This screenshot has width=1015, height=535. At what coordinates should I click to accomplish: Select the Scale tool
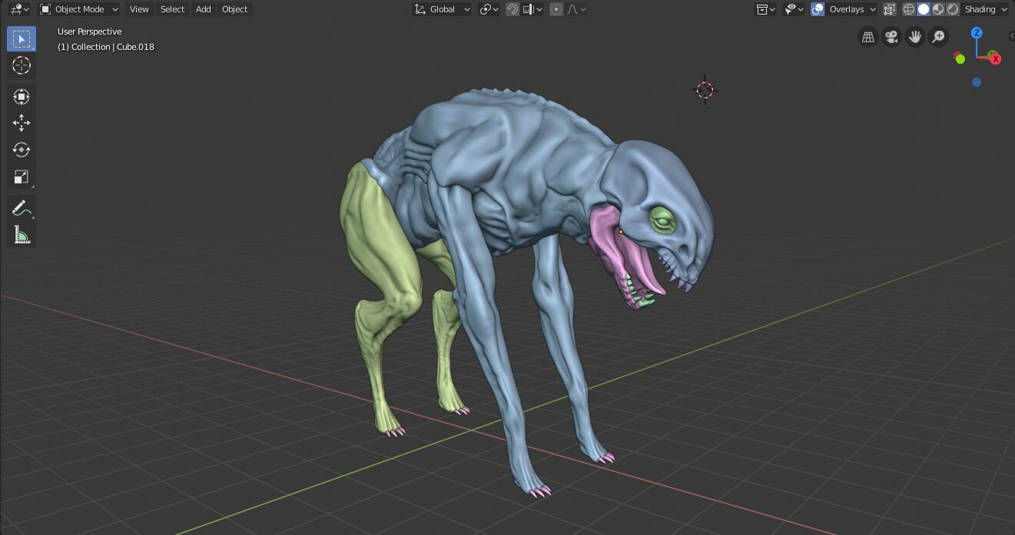(22, 177)
